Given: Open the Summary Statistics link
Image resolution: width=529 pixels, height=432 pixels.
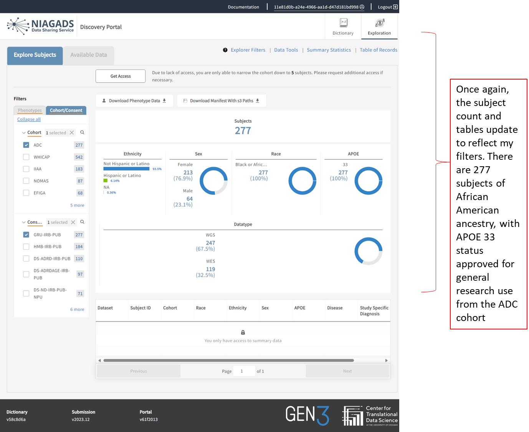Looking at the screenshot, I should 329,50.
